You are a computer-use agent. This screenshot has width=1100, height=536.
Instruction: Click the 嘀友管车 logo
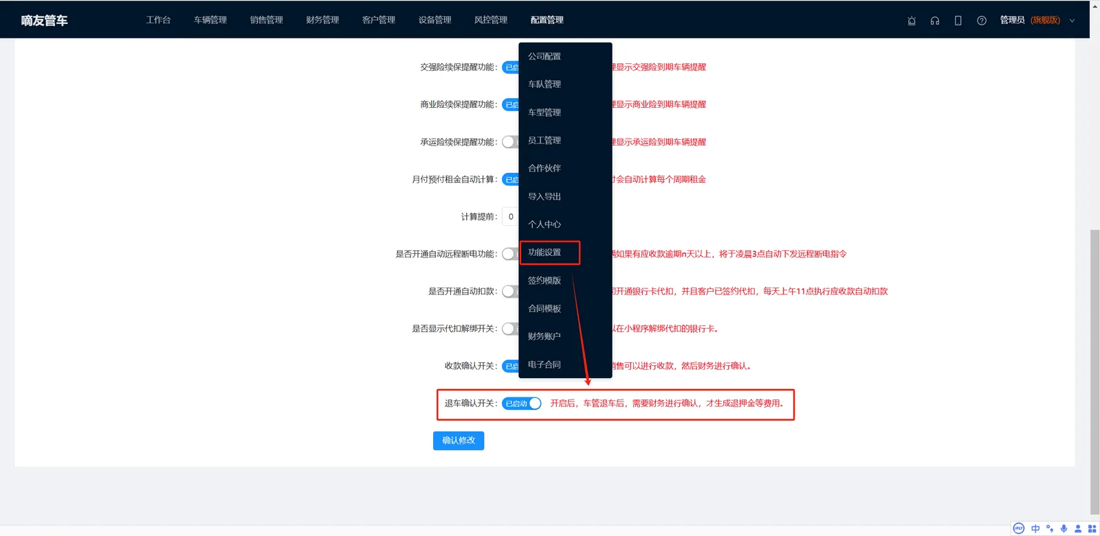(x=45, y=21)
